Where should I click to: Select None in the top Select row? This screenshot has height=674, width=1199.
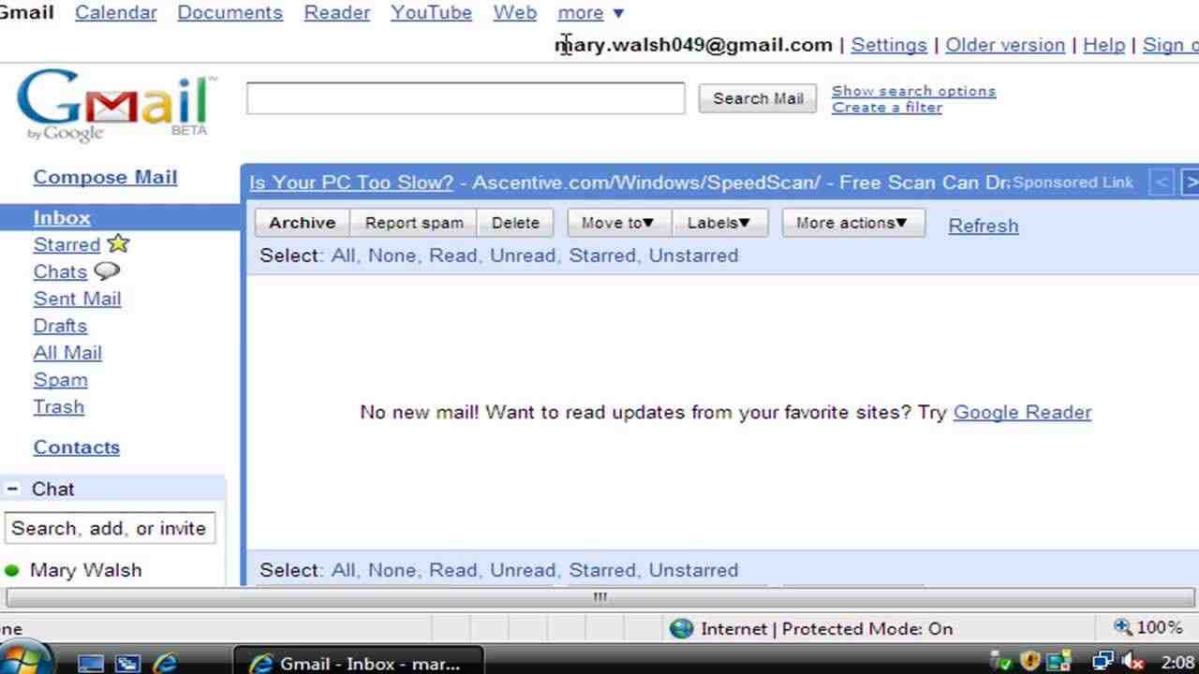393,256
